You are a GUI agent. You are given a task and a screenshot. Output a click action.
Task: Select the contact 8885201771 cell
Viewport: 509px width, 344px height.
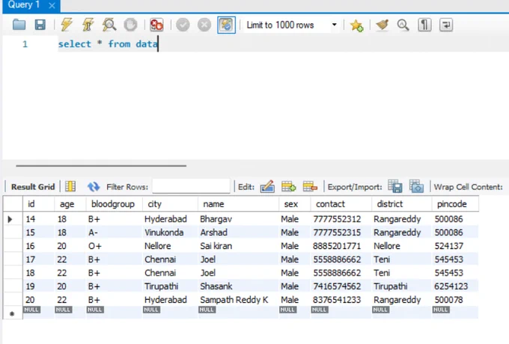341,246
